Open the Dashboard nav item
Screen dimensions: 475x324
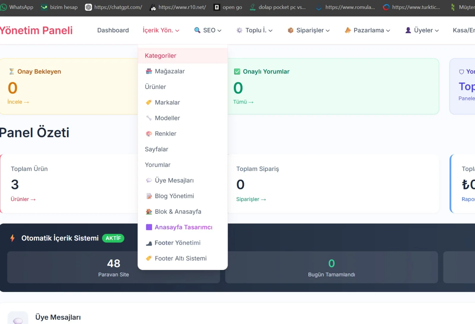[x=113, y=30]
